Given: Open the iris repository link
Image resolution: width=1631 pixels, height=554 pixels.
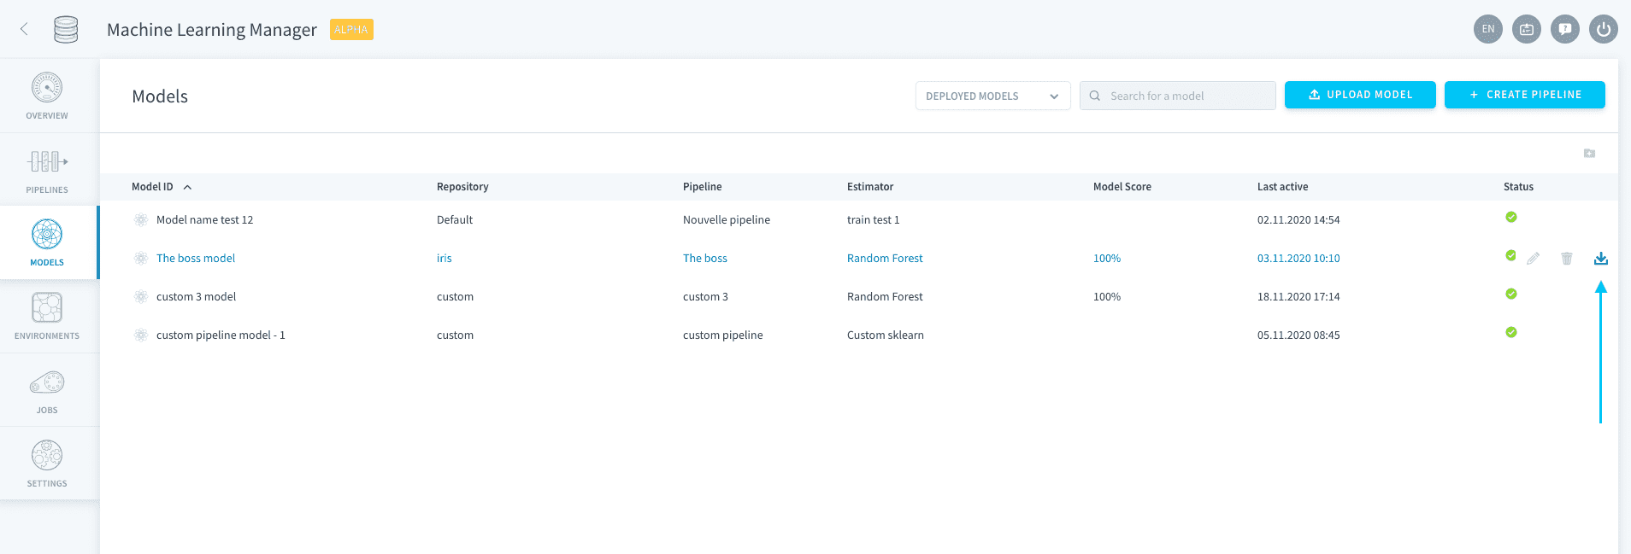Looking at the screenshot, I should (444, 258).
